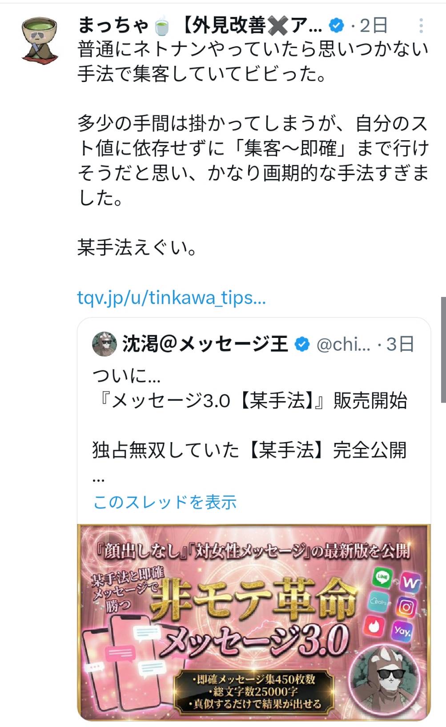The height and width of the screenshot is (727, 446).
Task: Click the まっちゃ display name
Action: [112, 26]
